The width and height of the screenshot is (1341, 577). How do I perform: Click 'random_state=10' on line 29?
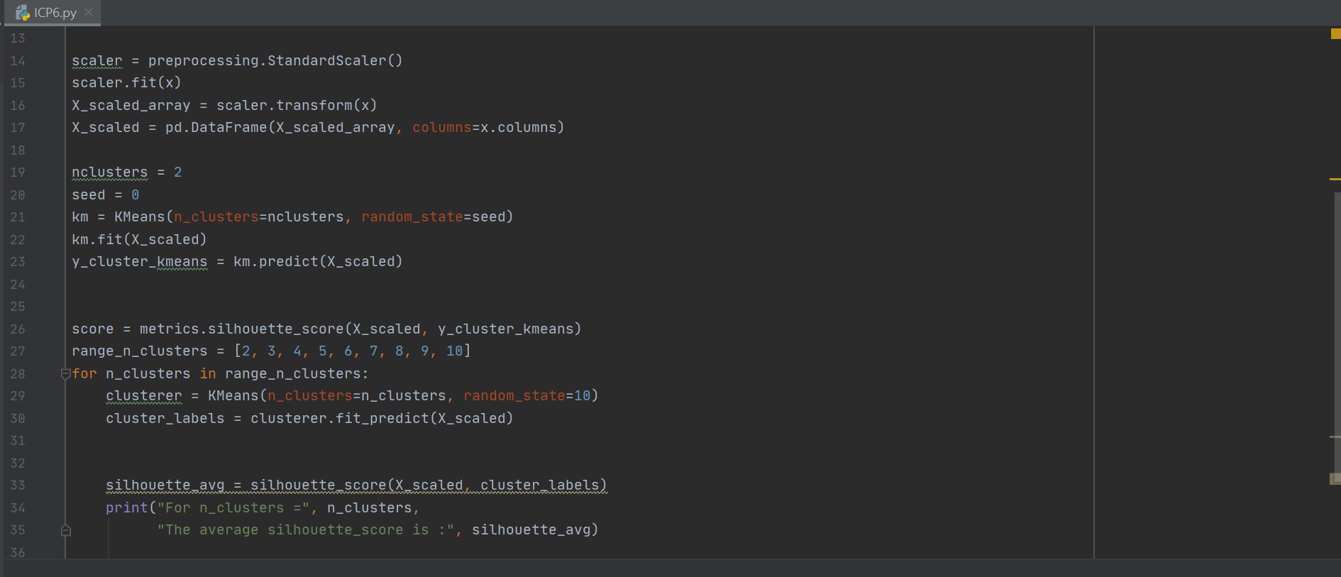tap(527, 395)
